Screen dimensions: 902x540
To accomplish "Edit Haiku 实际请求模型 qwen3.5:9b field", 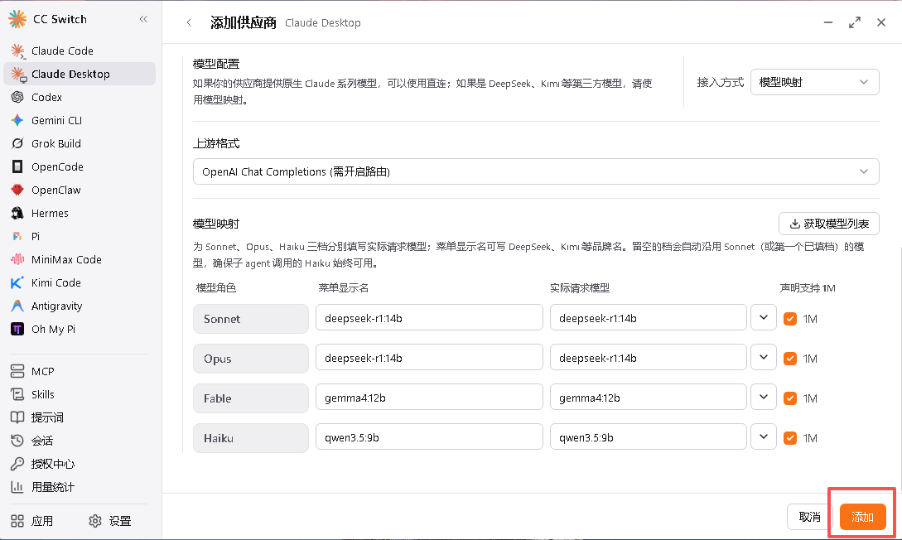I will tap(649, 436).
